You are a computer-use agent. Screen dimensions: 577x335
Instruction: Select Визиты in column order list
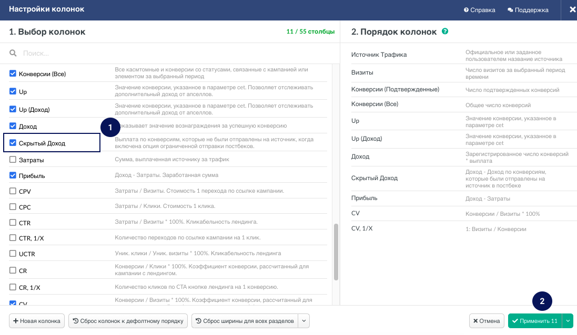tap(463, 73)
